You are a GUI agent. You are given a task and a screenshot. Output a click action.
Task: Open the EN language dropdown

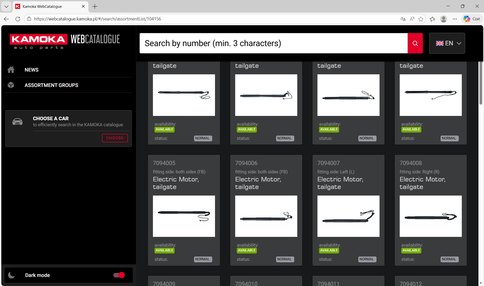point(447,43)
